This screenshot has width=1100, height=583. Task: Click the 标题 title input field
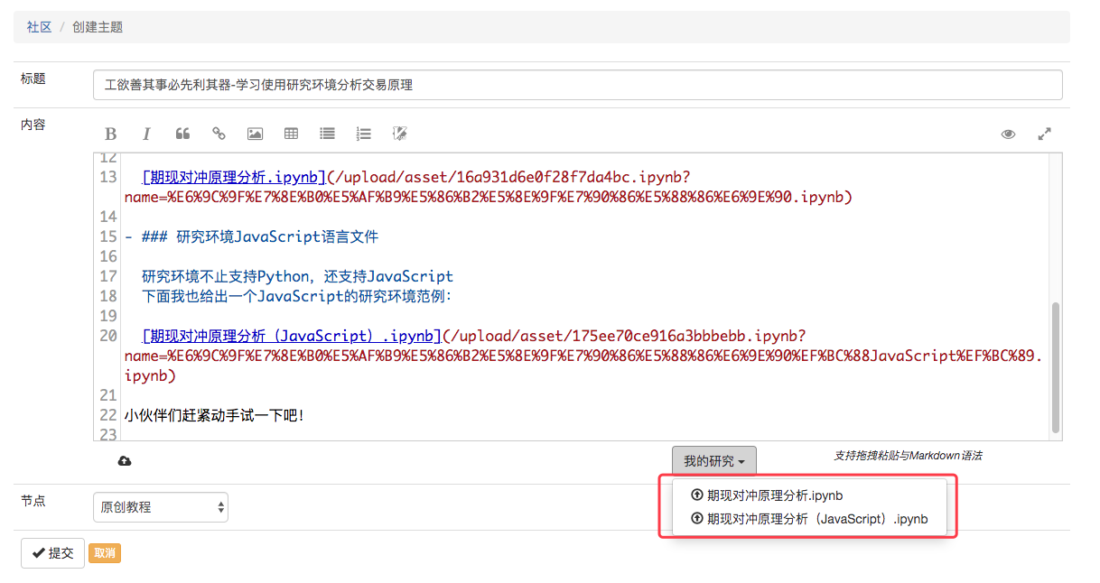(577, 85)
